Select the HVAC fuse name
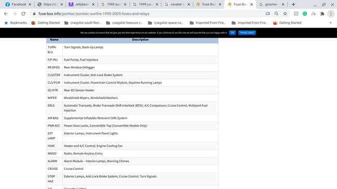The height and width of the screenshot is (189, 337). (51, 146)
